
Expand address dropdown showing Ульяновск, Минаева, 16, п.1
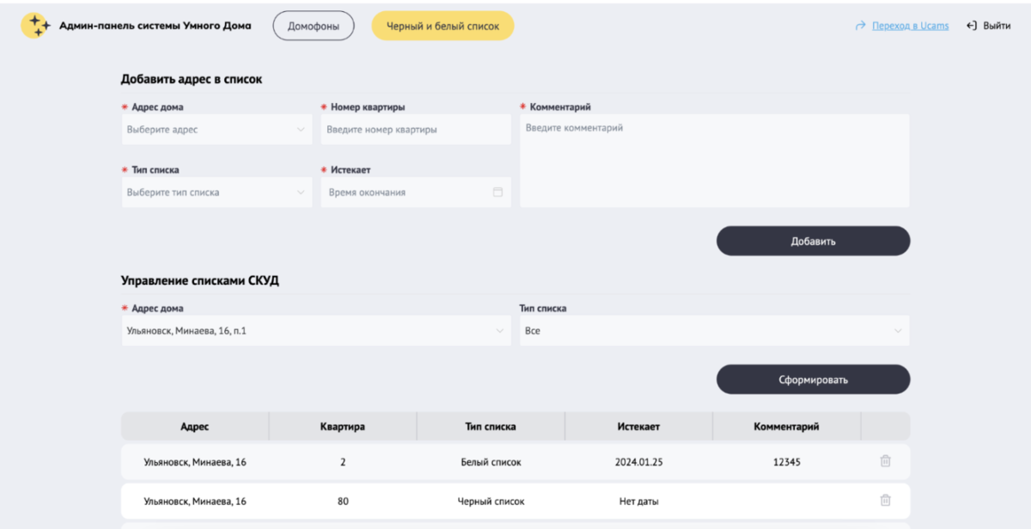(315, 331)
